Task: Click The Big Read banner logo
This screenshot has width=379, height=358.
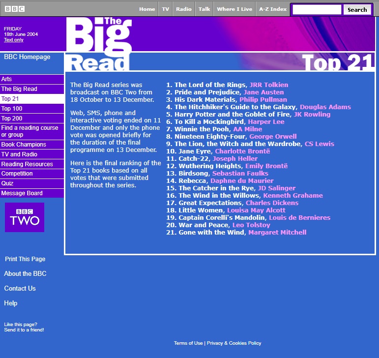Action: pos(99,44)
